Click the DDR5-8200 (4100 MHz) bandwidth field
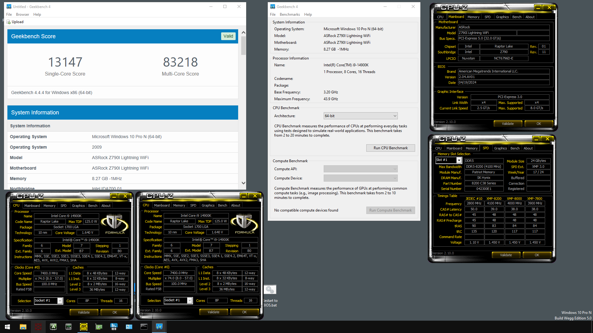Viewport: 593px width, 333px height. [x=484, y=167]
